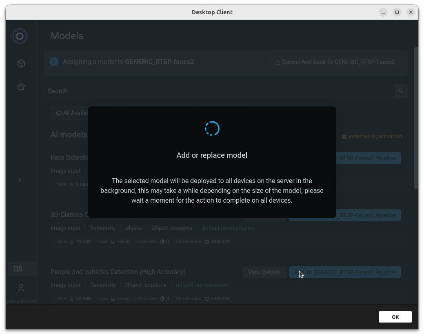Add Face Detection model to Faces2 pipeline
This screenshot has height=336, width=424.
pos(368,158)
